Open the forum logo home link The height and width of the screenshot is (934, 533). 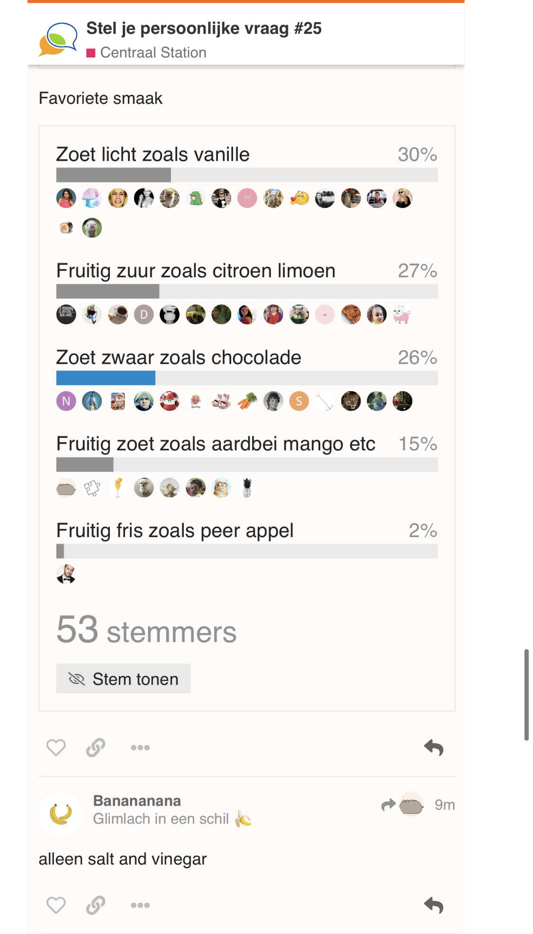[x=58, y=39]
